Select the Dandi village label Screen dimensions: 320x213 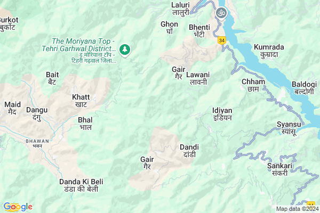189,151
